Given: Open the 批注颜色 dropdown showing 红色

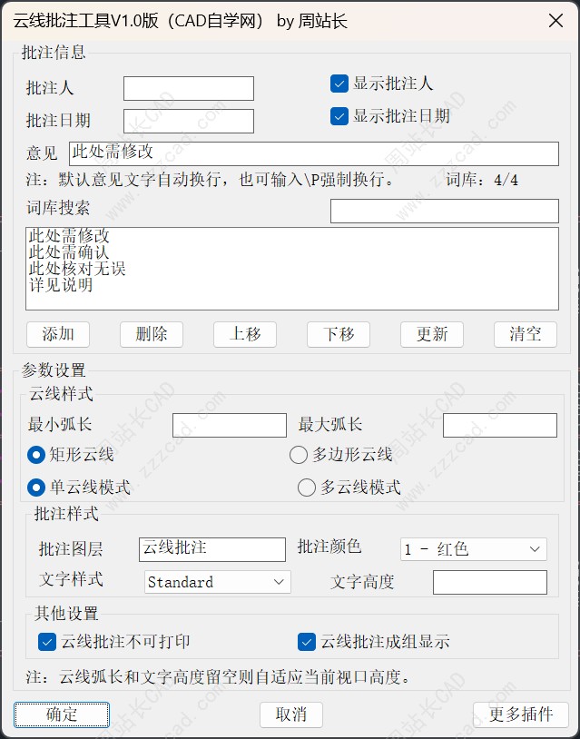Looking at the screenshot, I should 473,549.
